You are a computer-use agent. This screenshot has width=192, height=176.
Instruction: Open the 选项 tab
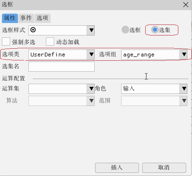pyautogui.click(x=42, y=18)
